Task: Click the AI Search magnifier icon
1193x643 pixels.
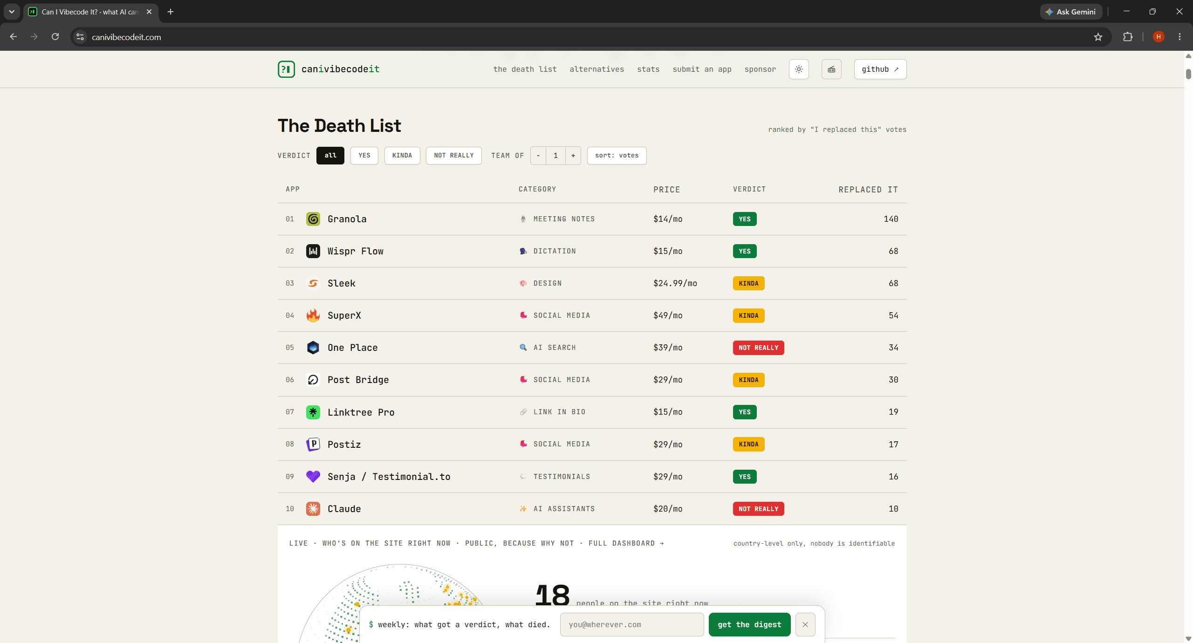Action: (523, 348)
